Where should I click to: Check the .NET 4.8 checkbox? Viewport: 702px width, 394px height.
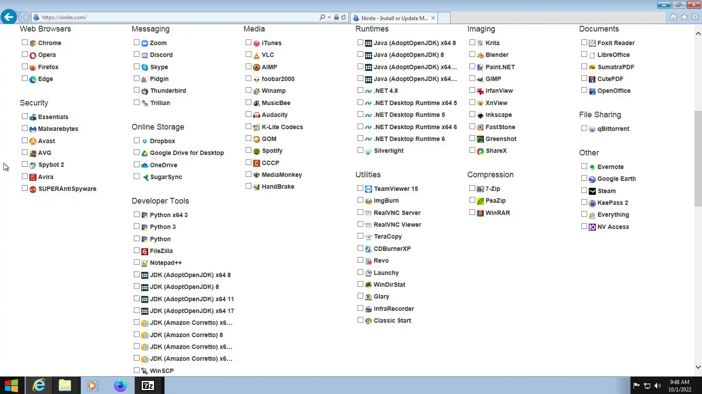click(x=361, y=90)
